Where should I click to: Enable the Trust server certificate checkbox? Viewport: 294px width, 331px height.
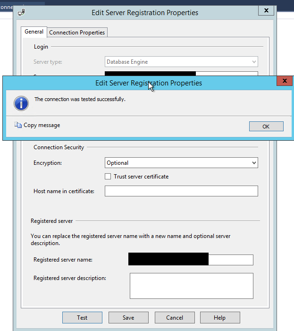[108, 177]
